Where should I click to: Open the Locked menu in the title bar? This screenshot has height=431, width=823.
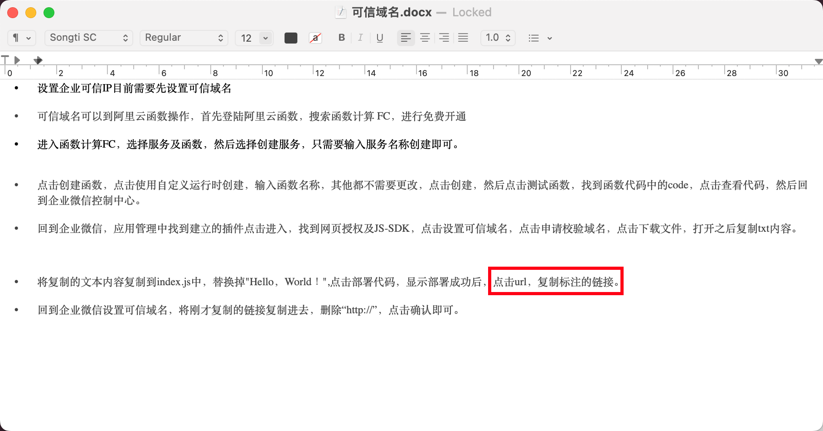point(472,12)
